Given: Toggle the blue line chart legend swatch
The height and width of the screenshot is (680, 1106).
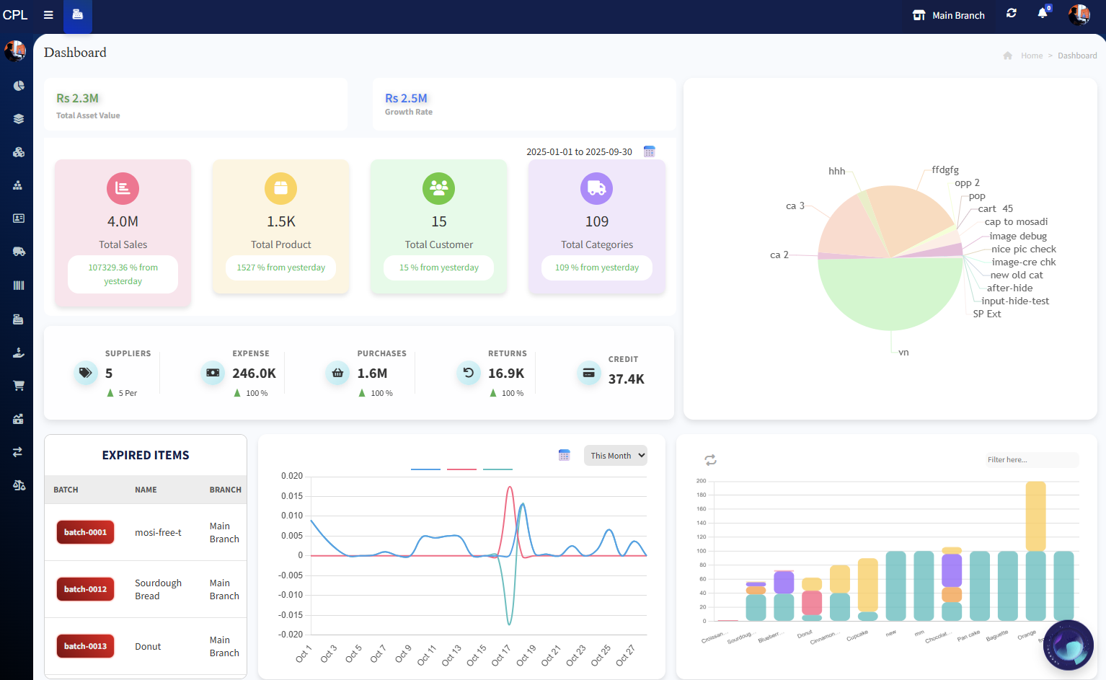Looking at the screenshot, I should coord(425,469).
